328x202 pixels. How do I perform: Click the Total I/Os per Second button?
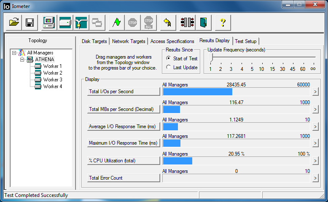click(x=124, y=92)
